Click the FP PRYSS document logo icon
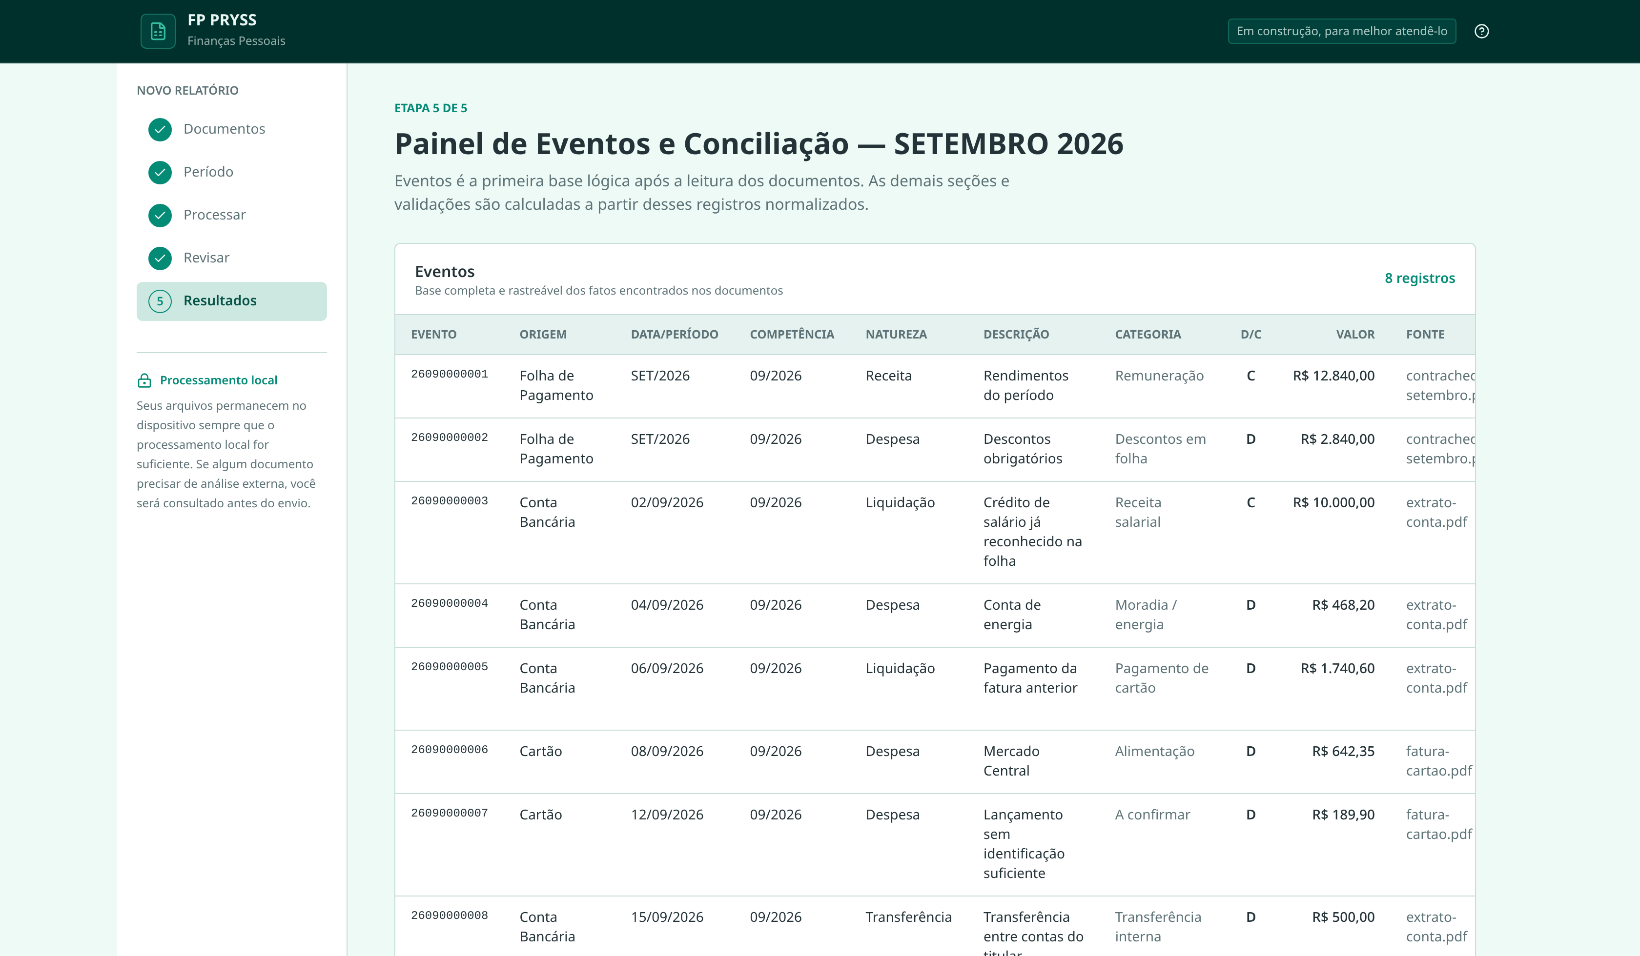 click(x=158, y=31)
